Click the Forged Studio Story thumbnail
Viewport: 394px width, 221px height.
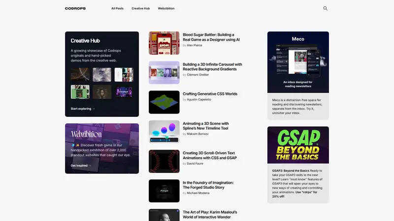point(164,191)
